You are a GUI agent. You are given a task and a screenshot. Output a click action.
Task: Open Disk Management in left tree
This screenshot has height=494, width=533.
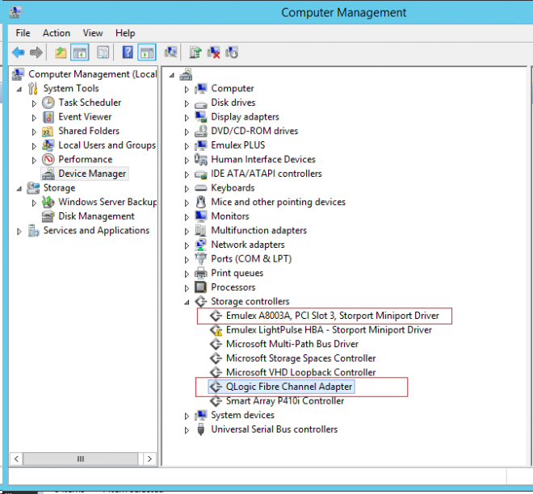96,216
